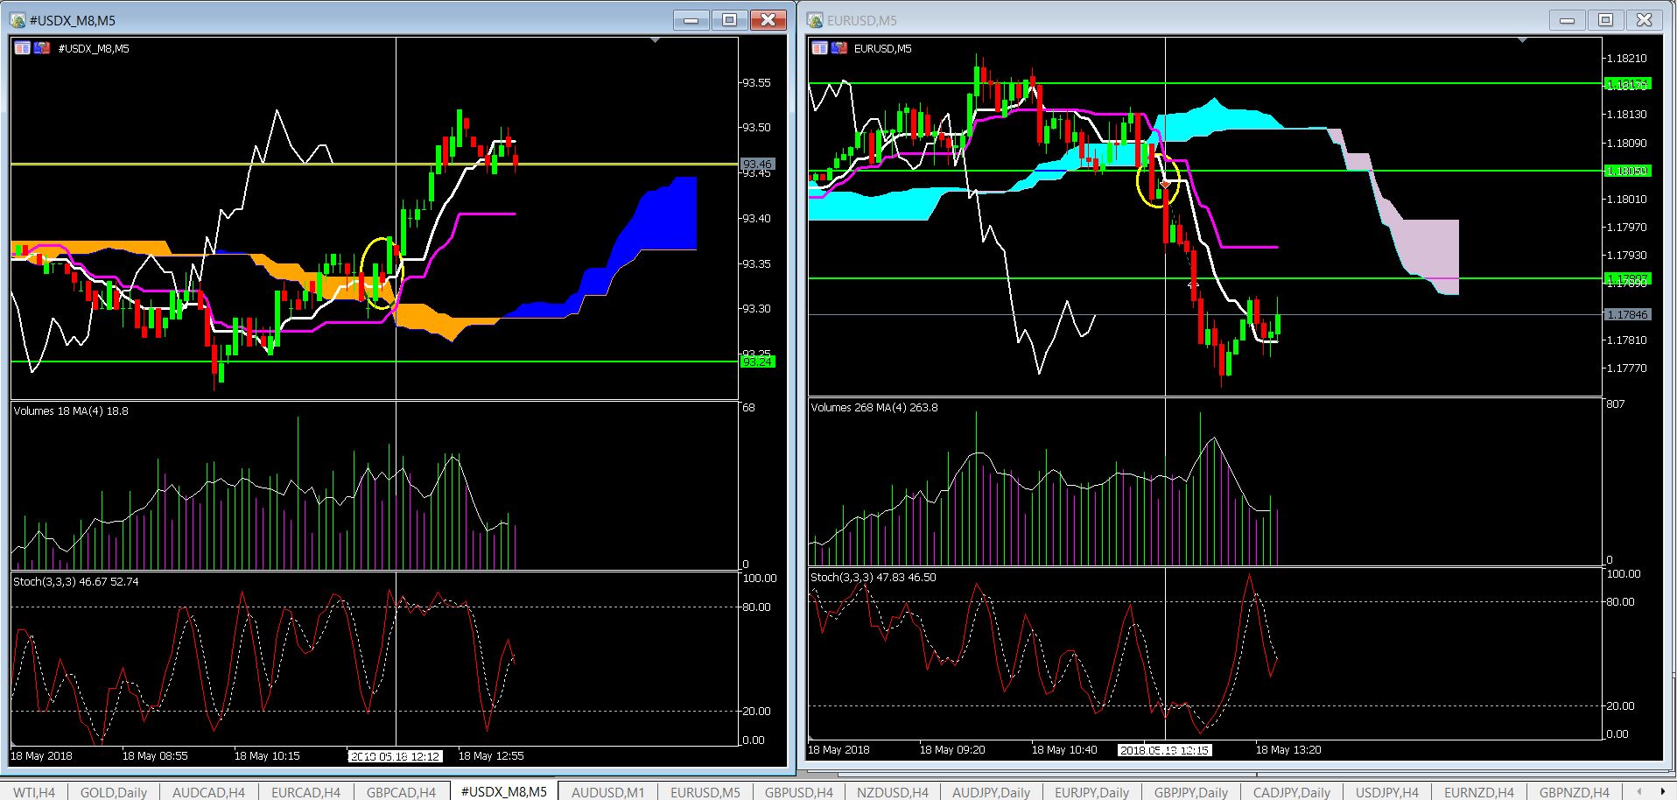Click the right arrow to show more chart tabs
The width and height of the screenshot is (1677, 800).
1663,791
